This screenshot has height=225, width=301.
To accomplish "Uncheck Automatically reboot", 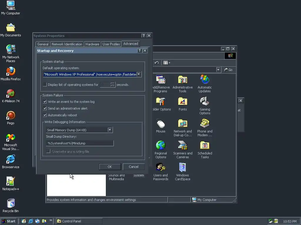I will (45, 115).
